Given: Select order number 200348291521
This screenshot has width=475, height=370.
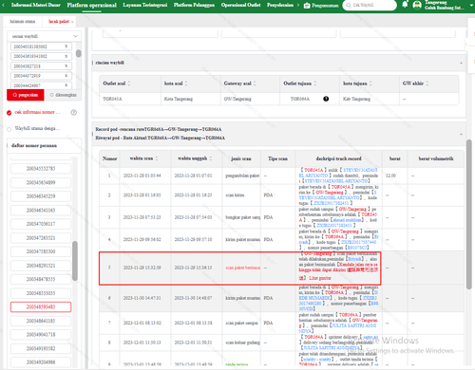Looking at the screenshot, I should coord(41,266).
